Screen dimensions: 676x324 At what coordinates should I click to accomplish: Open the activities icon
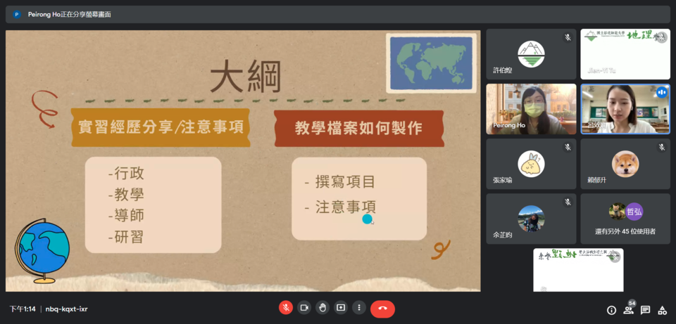click(662, 310)
